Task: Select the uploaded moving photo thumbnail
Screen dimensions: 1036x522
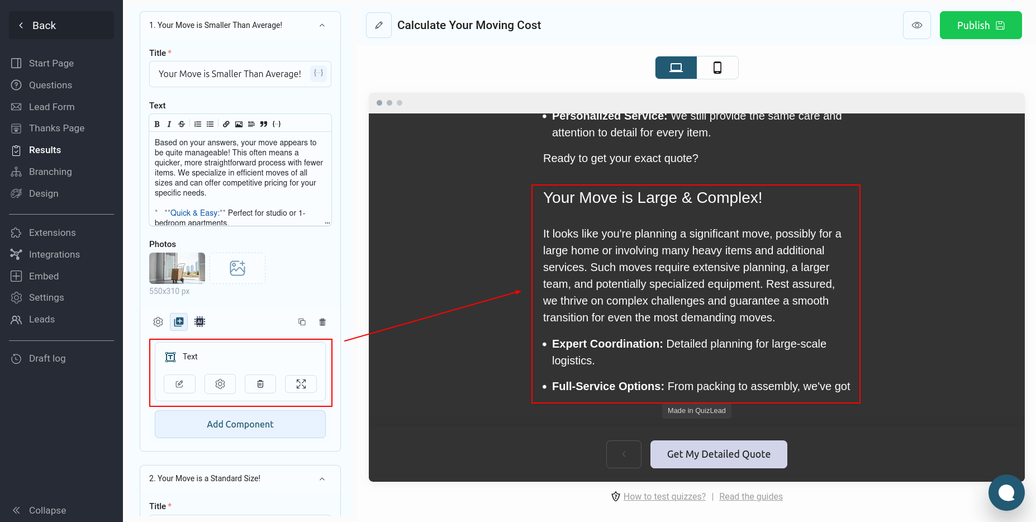Action: (177, 268)
